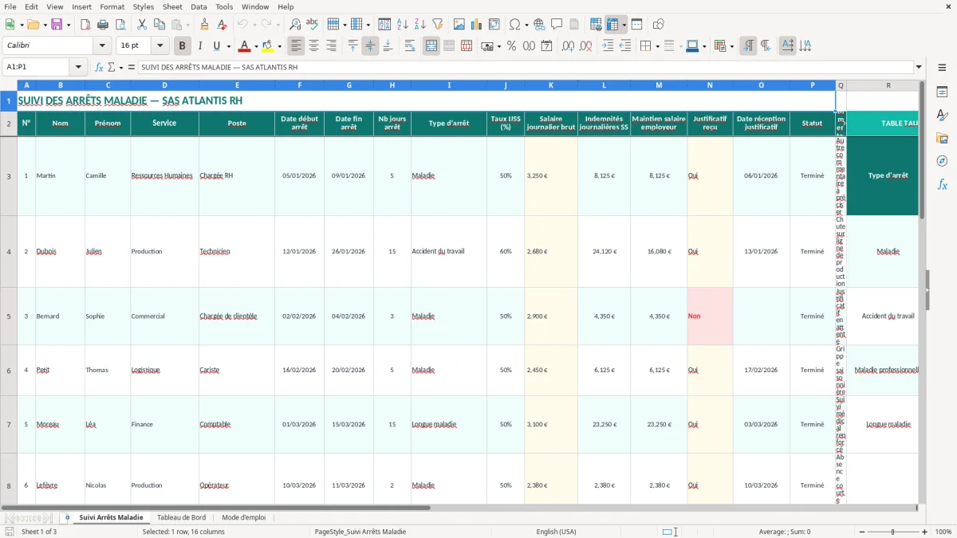This screenshot has height=538, width=957.
Task: Click the Add Decimal Place icon
Action: pos(569,46)
